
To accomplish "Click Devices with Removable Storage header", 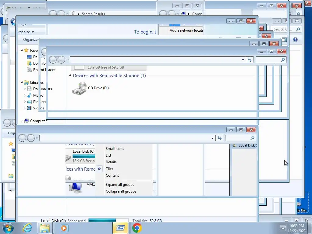I will tap(109, 76).
